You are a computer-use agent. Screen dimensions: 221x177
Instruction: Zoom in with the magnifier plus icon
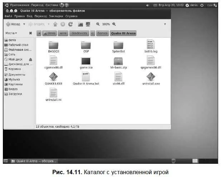[114, 24]
